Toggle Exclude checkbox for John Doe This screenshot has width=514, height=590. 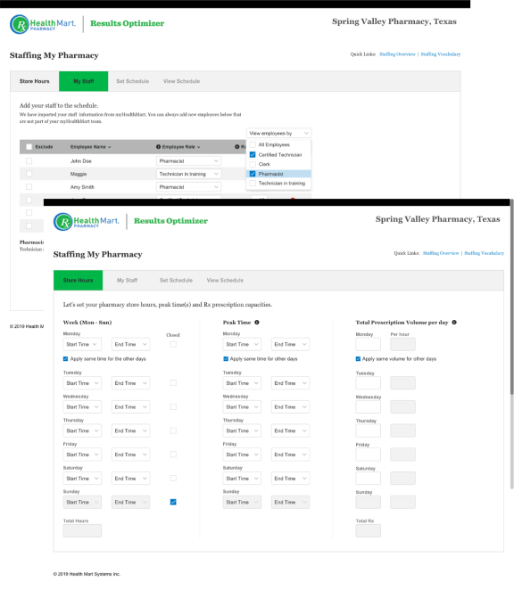pos(29,161)
